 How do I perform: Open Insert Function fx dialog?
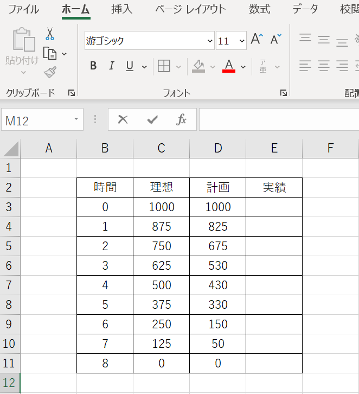coord(181,119)
